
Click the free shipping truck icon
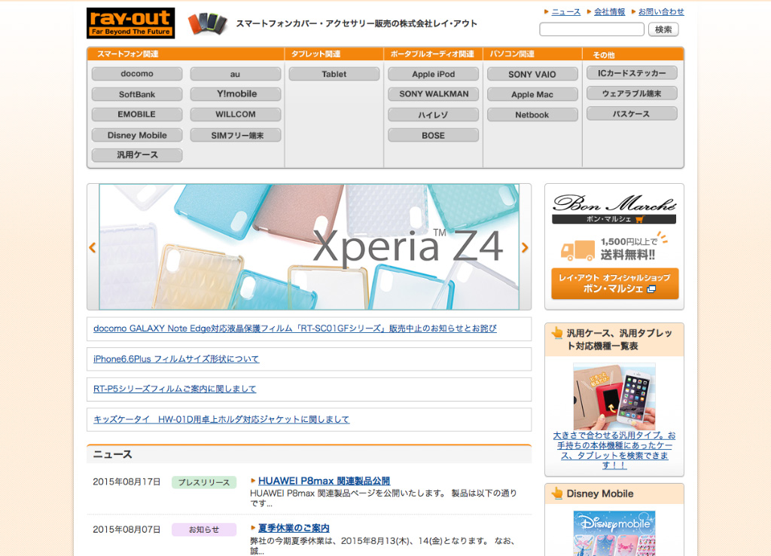pos(577,249)
